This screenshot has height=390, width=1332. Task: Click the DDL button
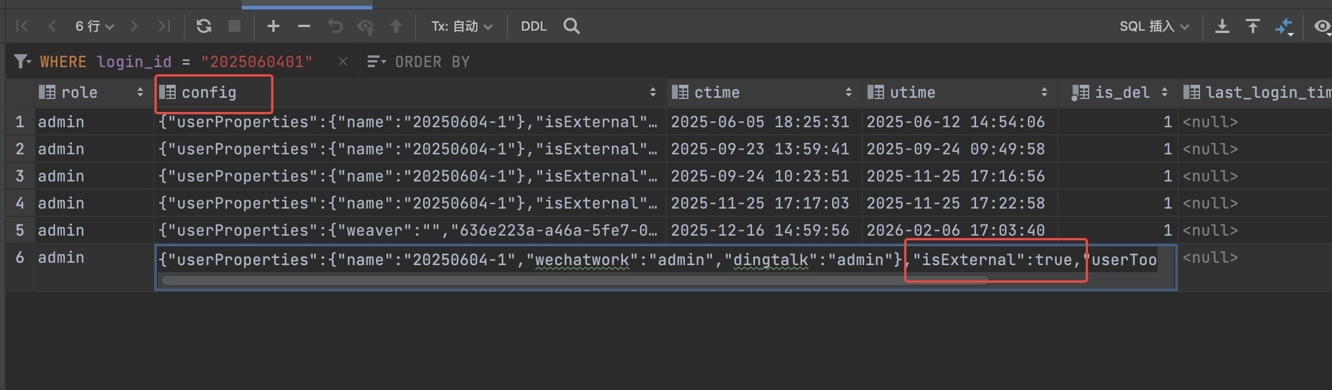click(x=533, y=26)
